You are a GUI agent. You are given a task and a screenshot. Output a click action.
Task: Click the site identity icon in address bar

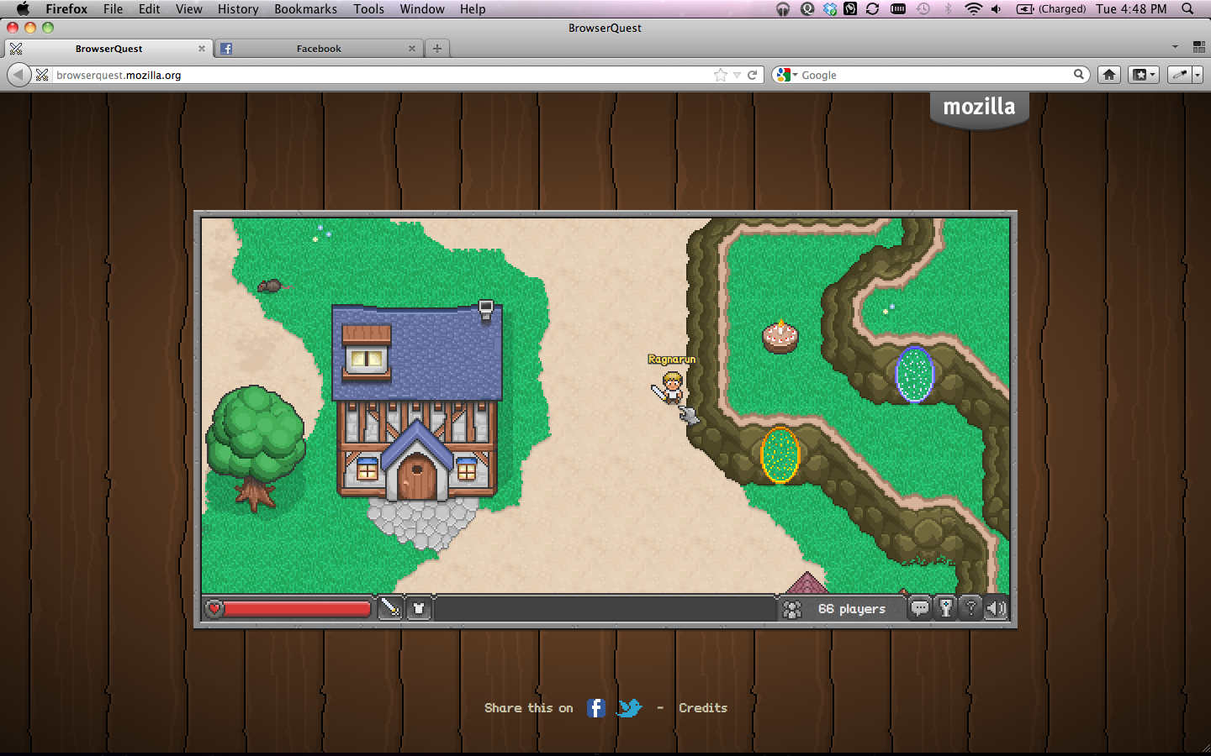point(42,75)
